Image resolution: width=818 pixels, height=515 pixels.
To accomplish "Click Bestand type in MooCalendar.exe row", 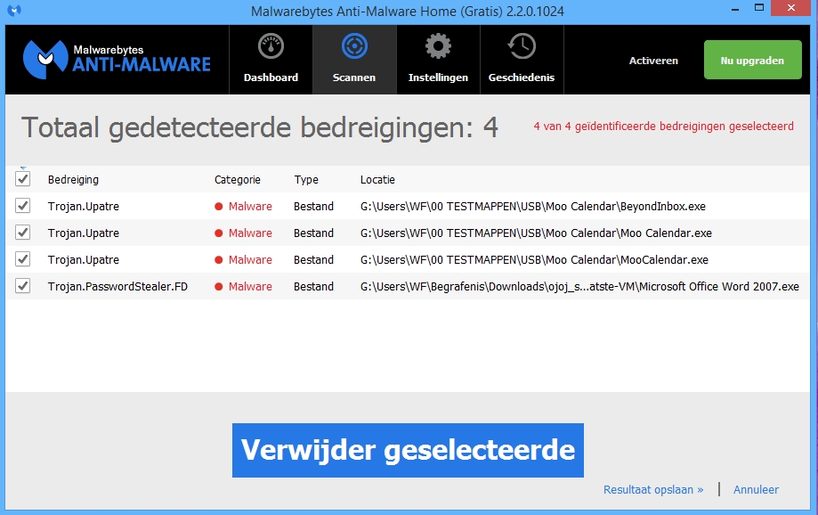I will point(313,259).
